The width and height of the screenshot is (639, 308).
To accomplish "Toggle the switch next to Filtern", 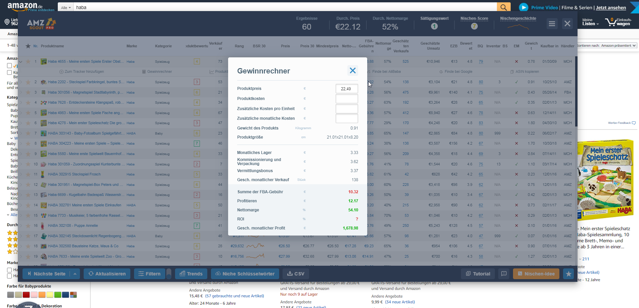I will 169,274.
